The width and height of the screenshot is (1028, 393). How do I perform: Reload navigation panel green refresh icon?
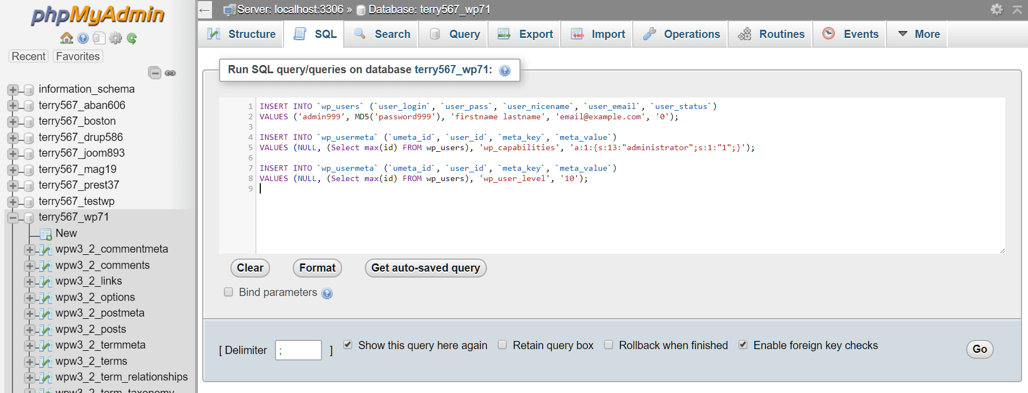132,38
